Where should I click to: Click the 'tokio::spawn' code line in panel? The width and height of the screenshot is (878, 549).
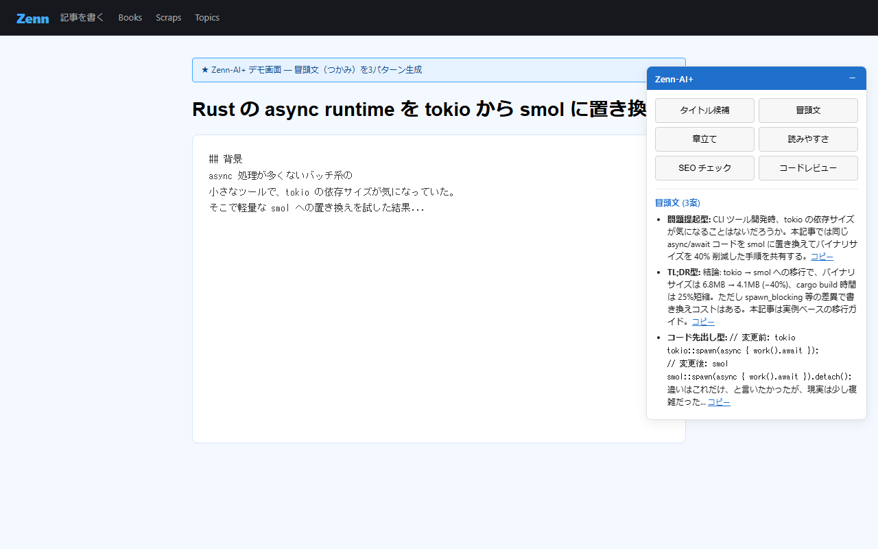(x=743, y=351)
